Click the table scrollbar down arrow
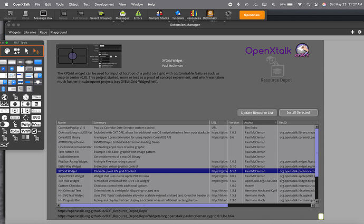This screenshot has width=364, height=224. [317, 201]
